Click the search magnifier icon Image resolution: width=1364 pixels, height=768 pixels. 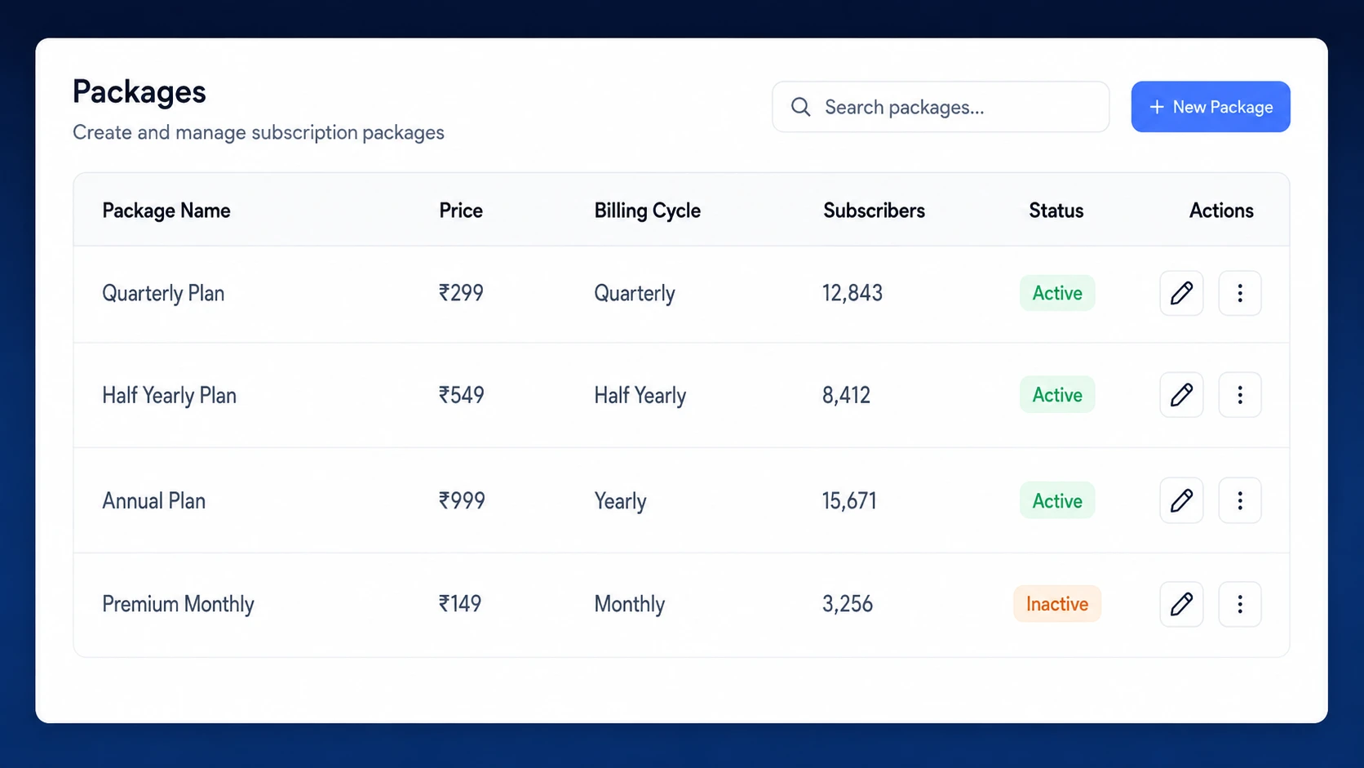[800, 107]
